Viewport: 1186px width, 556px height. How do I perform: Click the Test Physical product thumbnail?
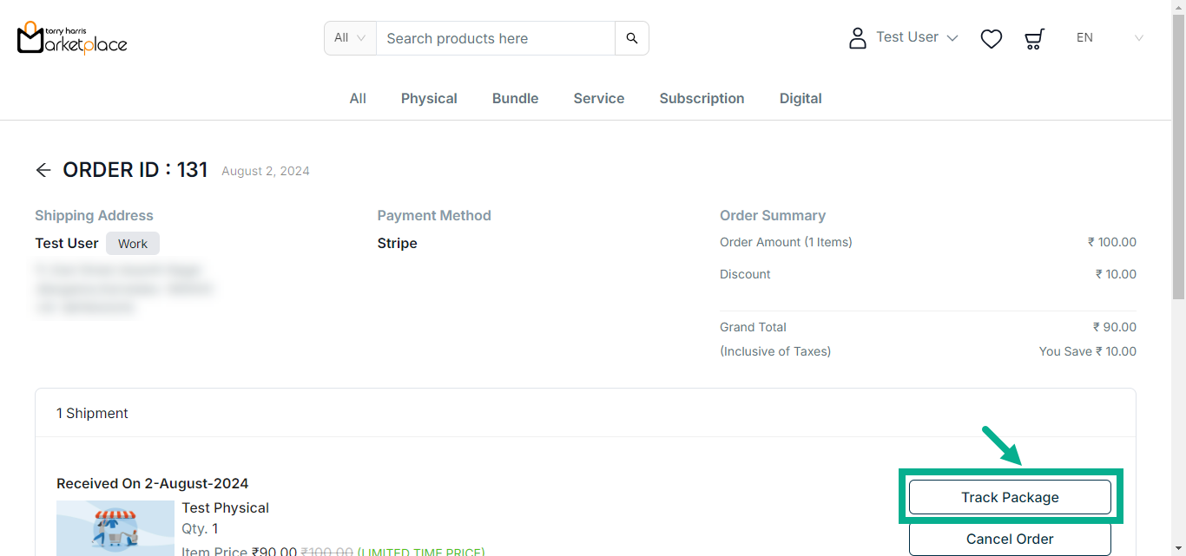pyautogui.click(x=115, y=528)
